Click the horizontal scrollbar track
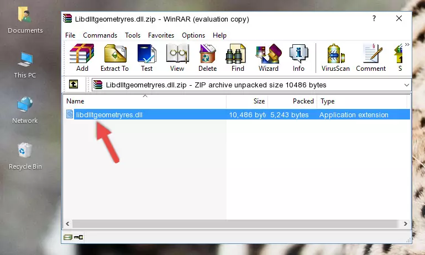This screenshot has height=255, width=425. (x=235, y=224)
